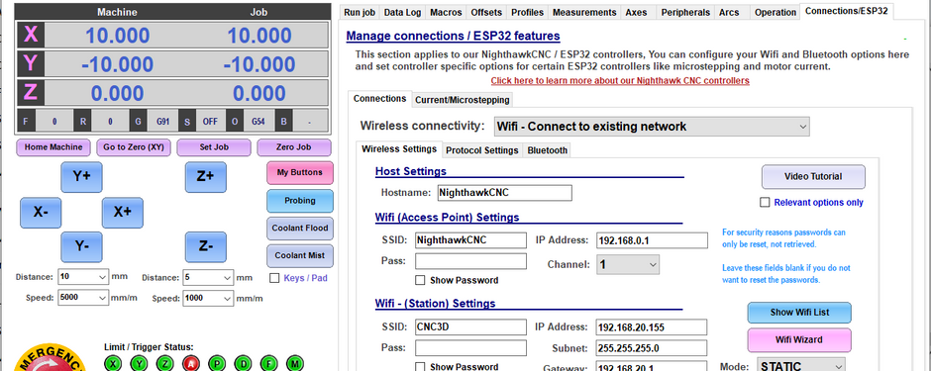Image resolution: width=931 pixels, height=371 pixels.
Task: Click the Access Point SSID field
Action: (x=470, y=240)
